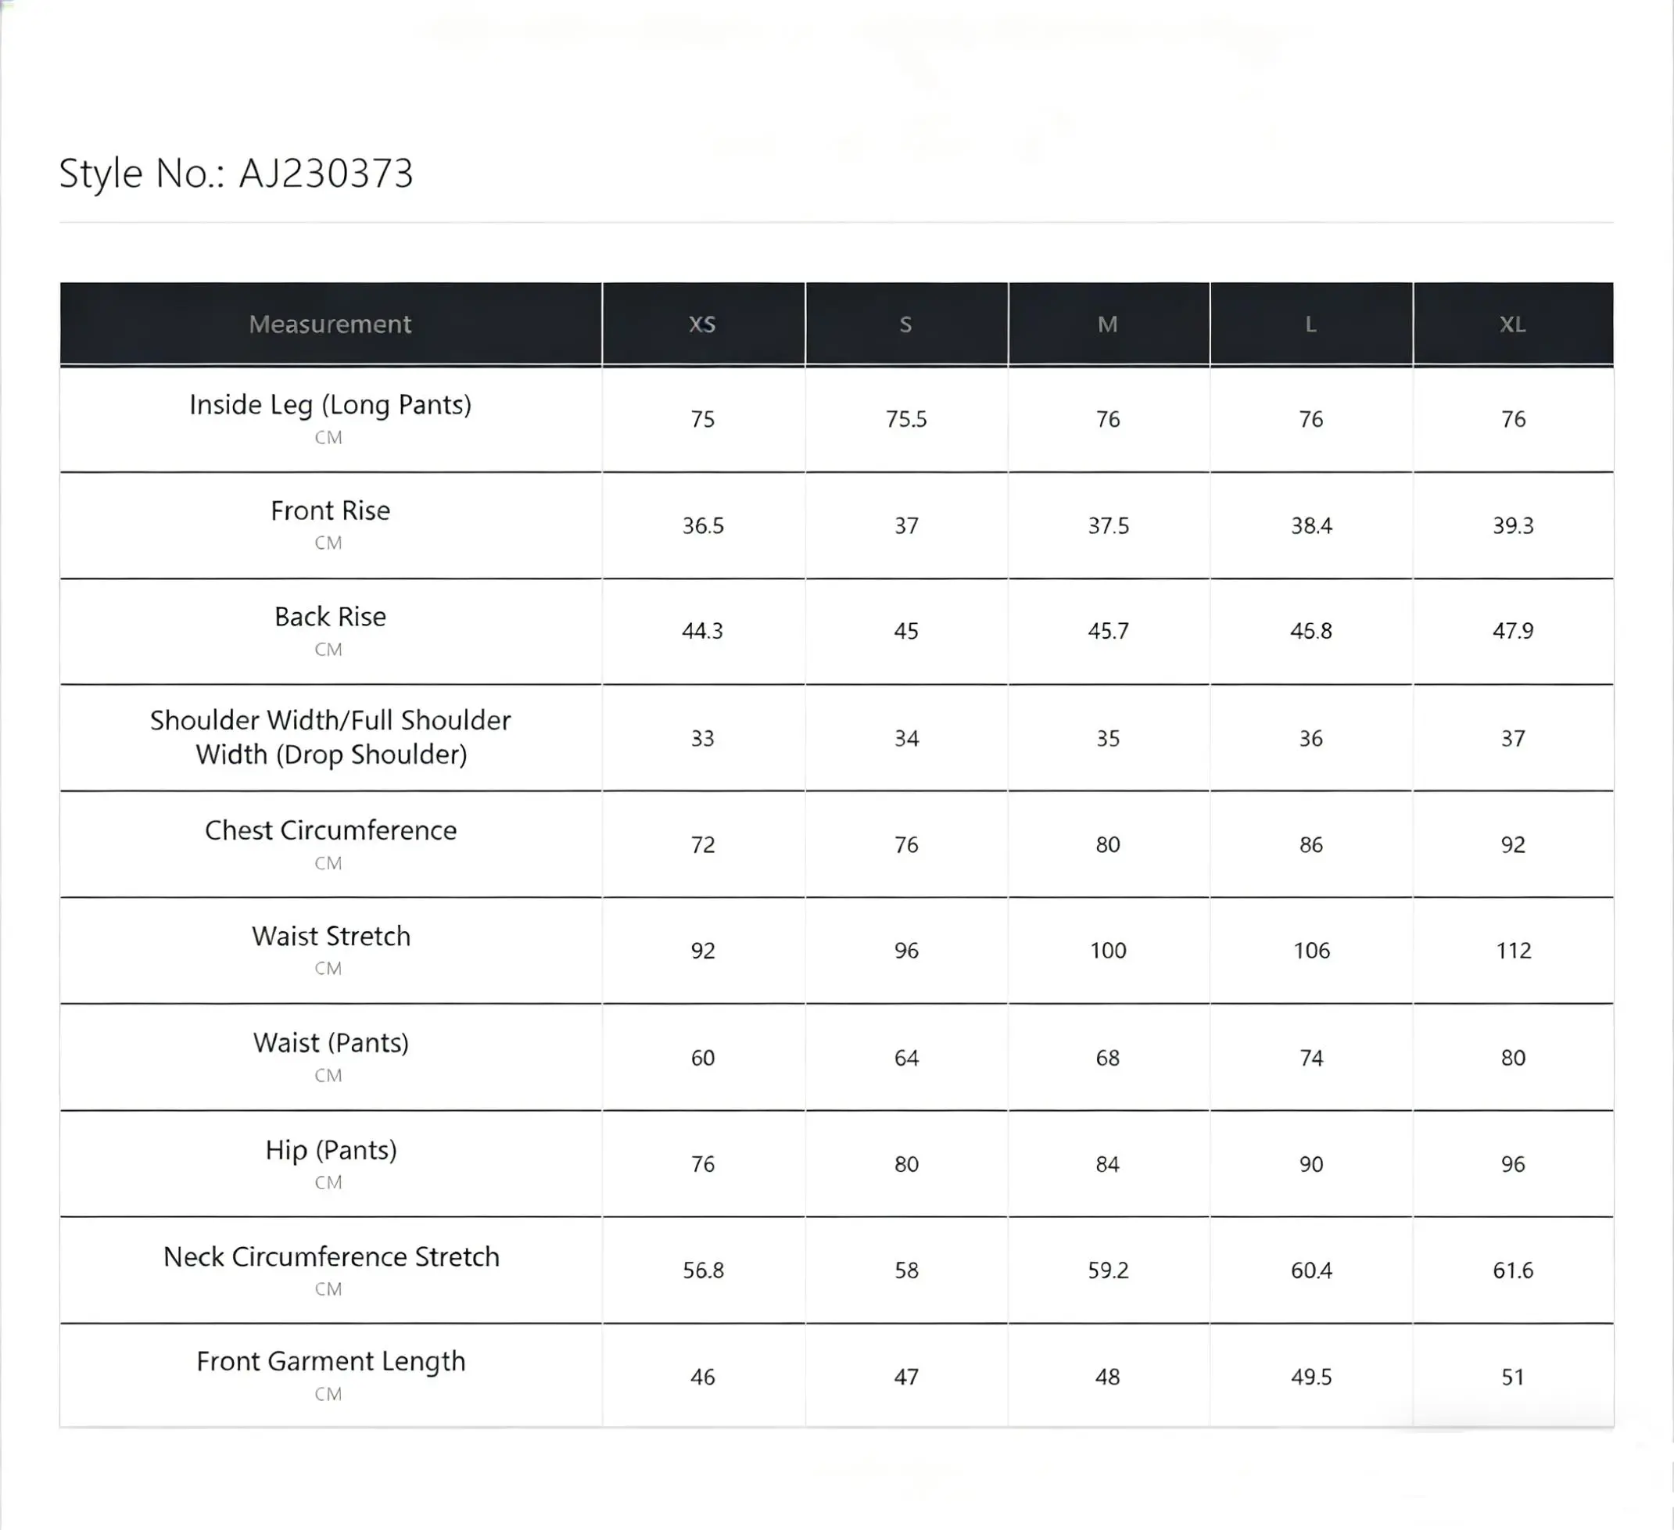Click the Shoulder Width/Full Shoulder Width label

coord(331,737)
